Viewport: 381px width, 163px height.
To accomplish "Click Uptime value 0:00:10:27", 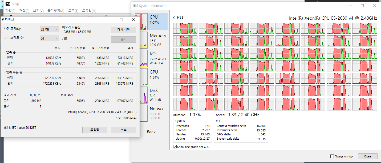I will [203, 139].
